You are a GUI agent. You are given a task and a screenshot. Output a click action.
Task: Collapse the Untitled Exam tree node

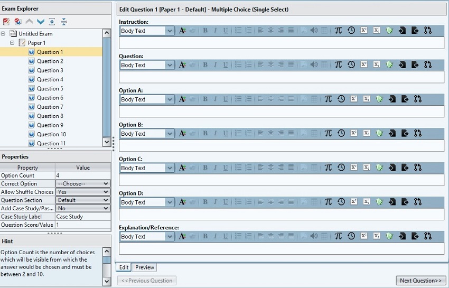click(3, 33)
